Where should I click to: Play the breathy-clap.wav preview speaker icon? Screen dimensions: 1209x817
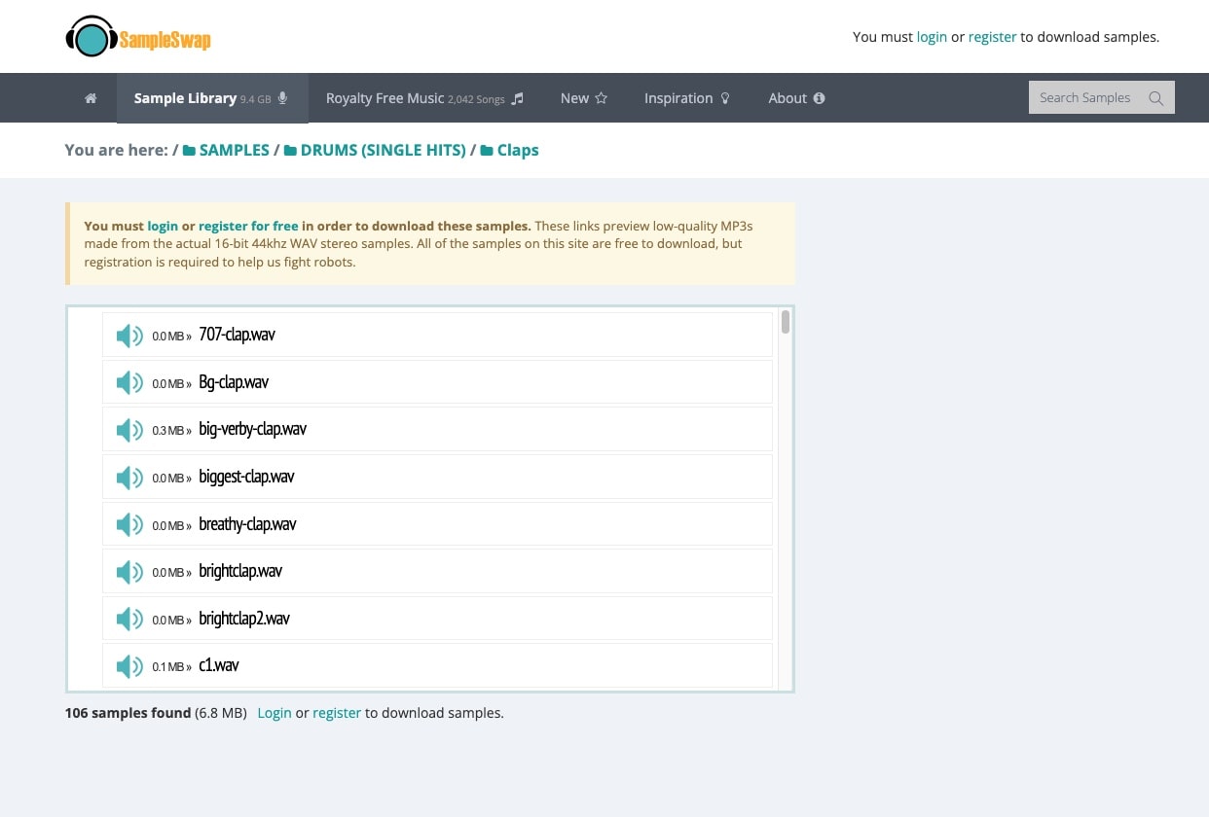pos(129,525)
